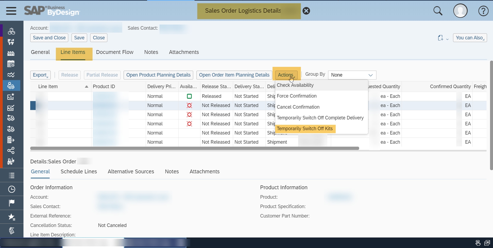Screen dimensions: 493x248
Task: Close the Sales Order Logistics Details tab
Action: [306, 11]
